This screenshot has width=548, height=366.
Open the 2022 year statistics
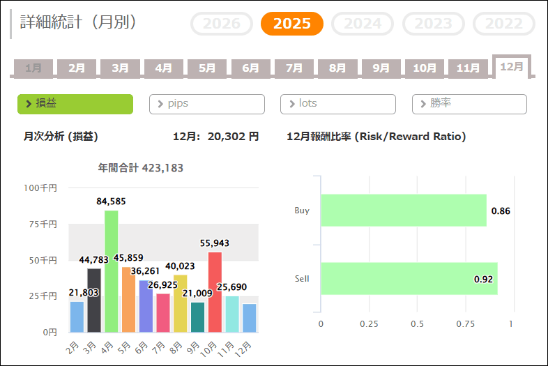pos(503,24)
